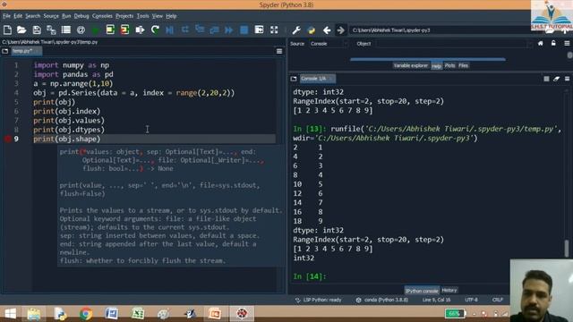Image resolution: width=573 pixels, height=322 pixels.
Task: Click CRLF end-of-line status entry
Action: (x=498, y=300)
